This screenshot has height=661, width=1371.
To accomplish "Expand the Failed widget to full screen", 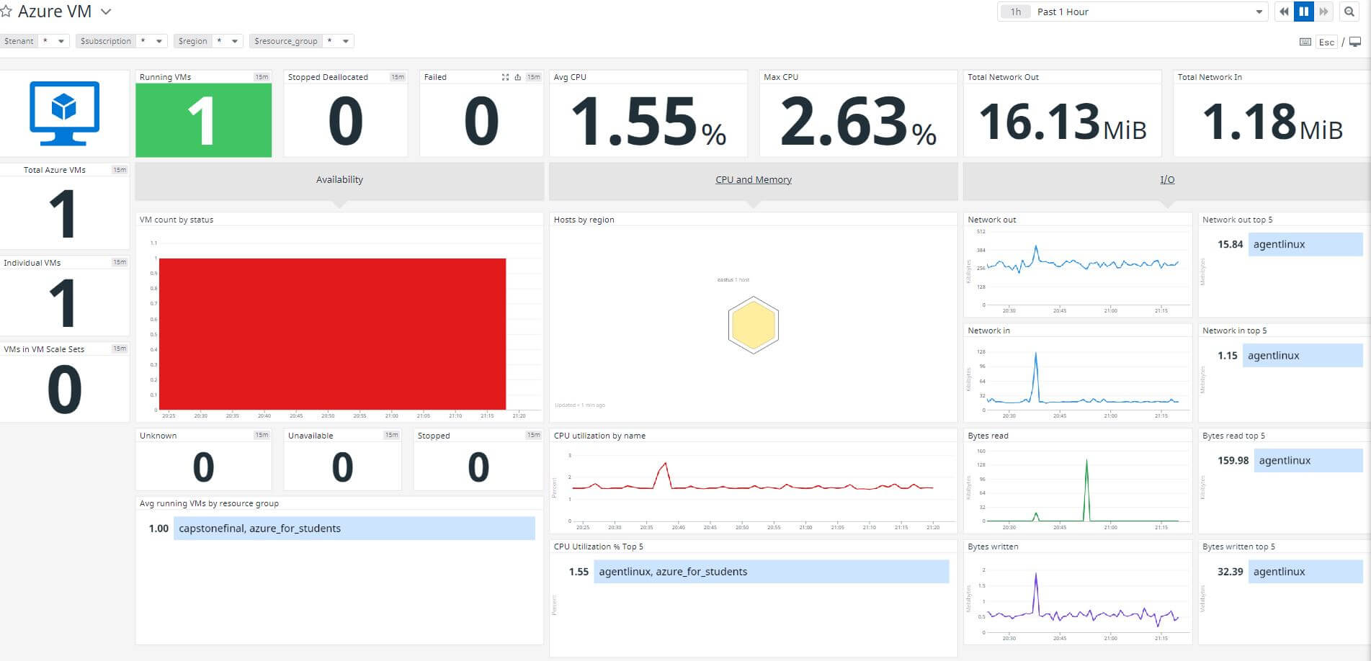I will click(x=505, y=77).
